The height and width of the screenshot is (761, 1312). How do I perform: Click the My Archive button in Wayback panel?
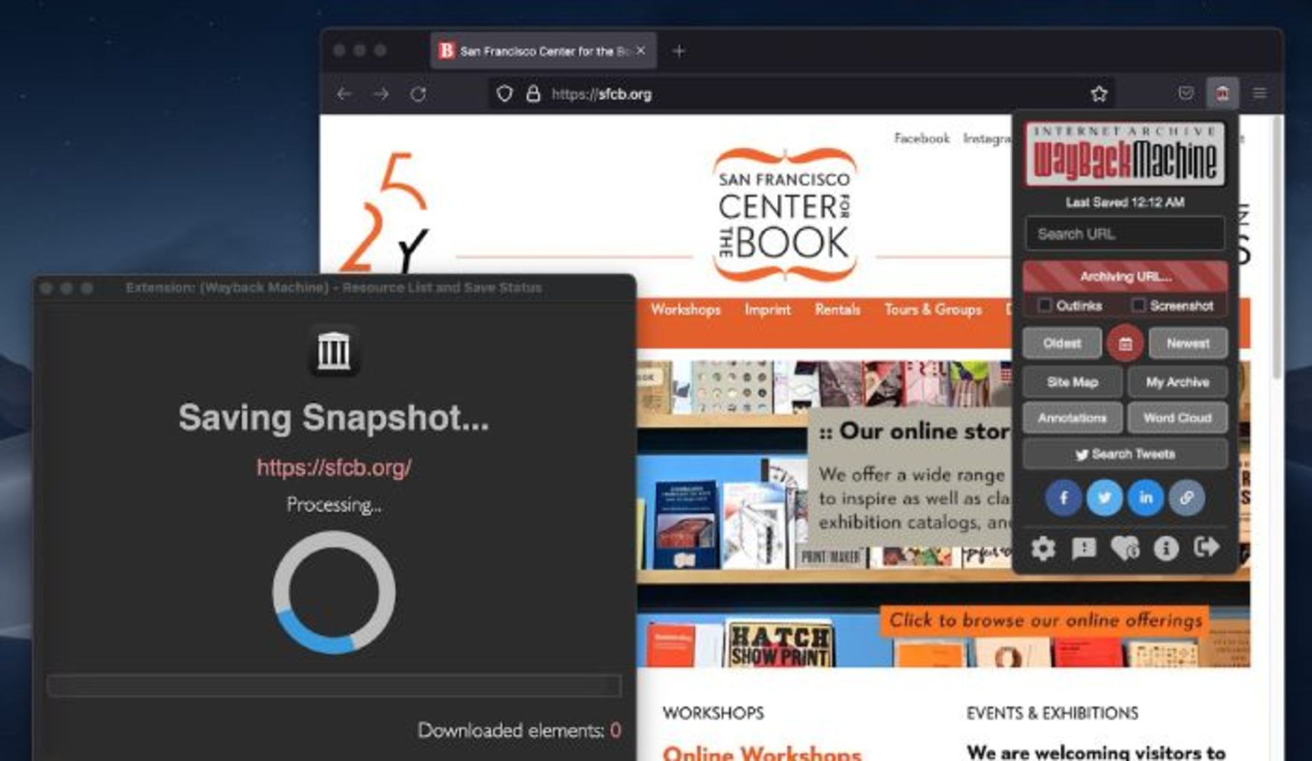(x=1177, y=380)
